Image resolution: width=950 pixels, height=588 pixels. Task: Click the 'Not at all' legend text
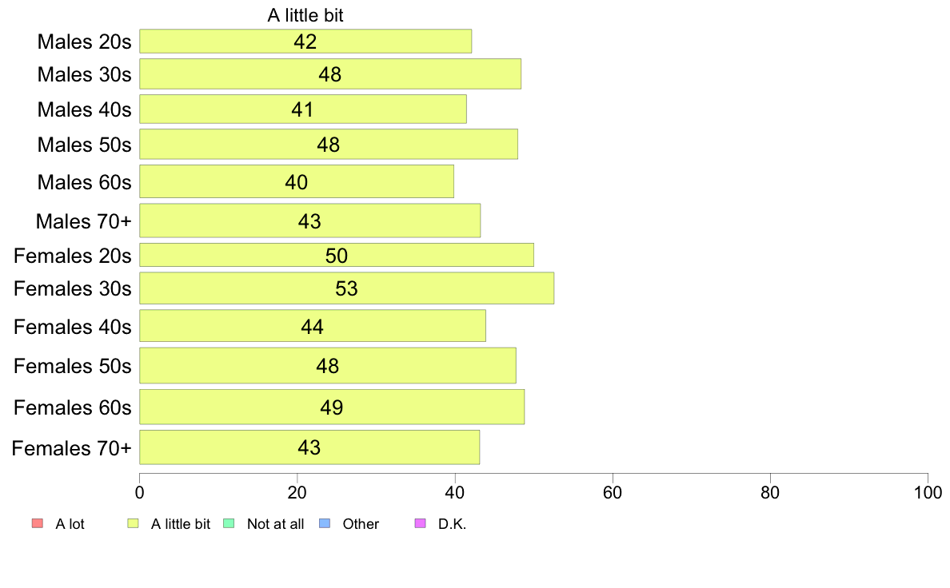point(275,524)
